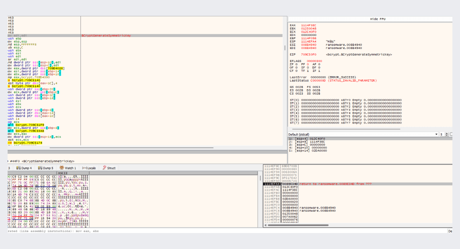Switch to the Dump 5 tab
460x249 pixels.
tap(45, 168)
